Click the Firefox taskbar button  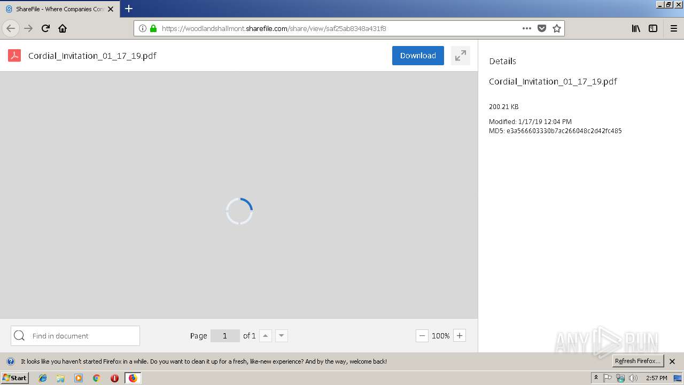click(x=133, y=378)
